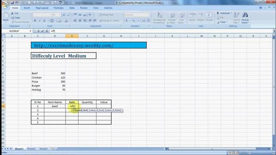Click the Format Painter brush
The width and height of the screenshot is (276, 155).
[x=13, y=22]
